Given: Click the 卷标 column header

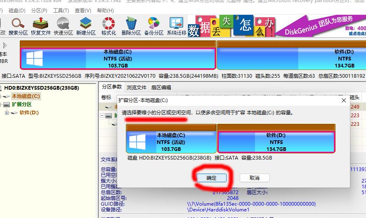Looking at the screenshot, I should (106, 97).
